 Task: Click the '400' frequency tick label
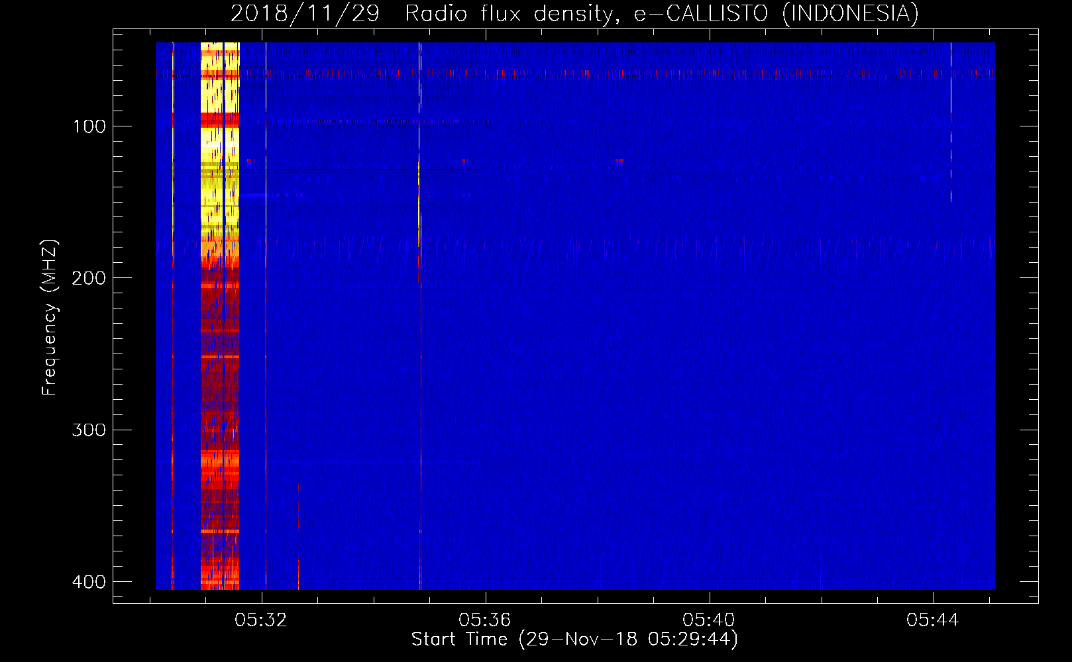point(89,582)
